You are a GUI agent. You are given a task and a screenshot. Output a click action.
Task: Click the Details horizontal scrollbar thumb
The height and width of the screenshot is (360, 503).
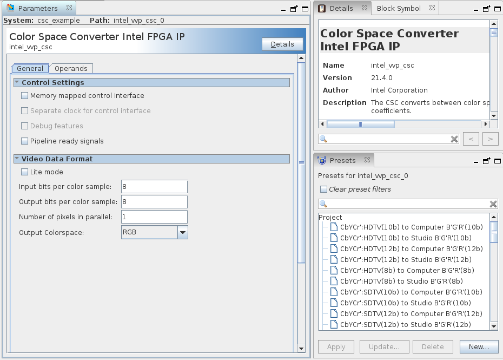click(360, 124)
